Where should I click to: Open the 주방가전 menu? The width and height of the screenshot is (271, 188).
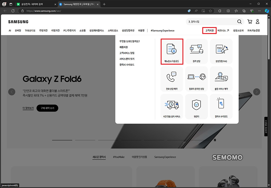43,30
